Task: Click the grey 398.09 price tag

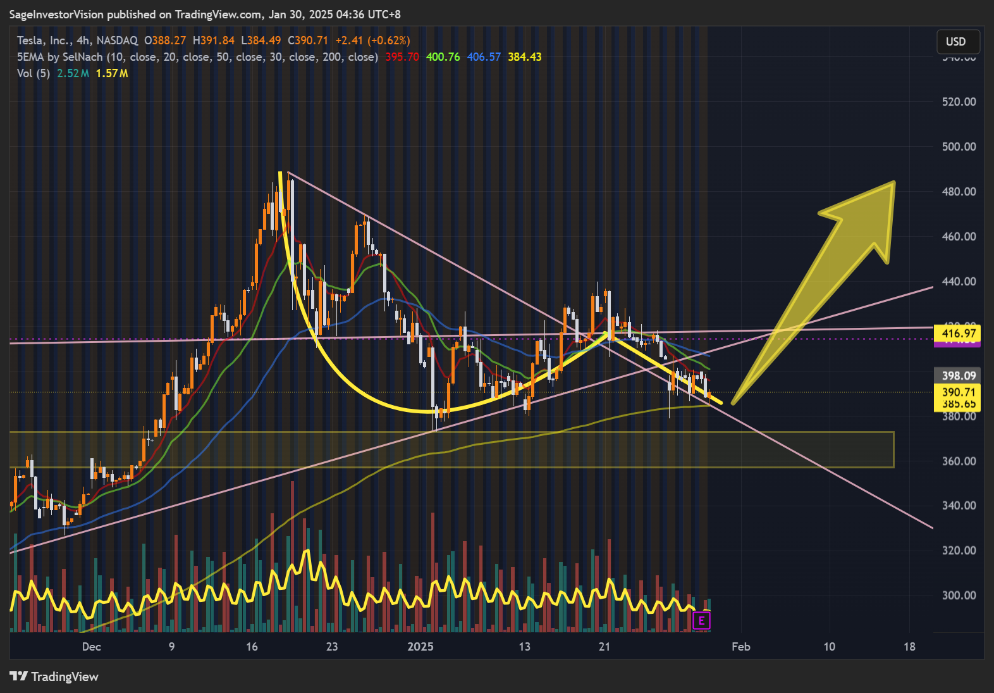Action: pos(957,375)
